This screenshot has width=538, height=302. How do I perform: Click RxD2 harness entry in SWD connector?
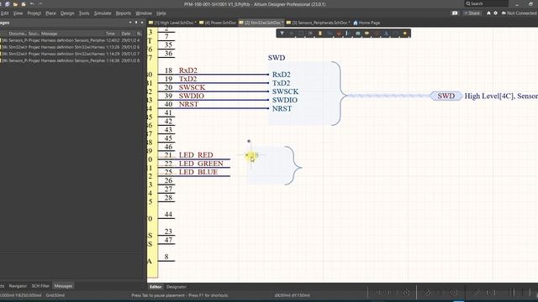click(x=281, y=75)
